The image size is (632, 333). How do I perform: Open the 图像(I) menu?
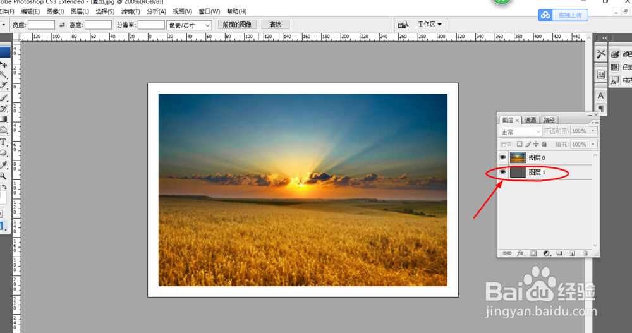coord(55,11)
